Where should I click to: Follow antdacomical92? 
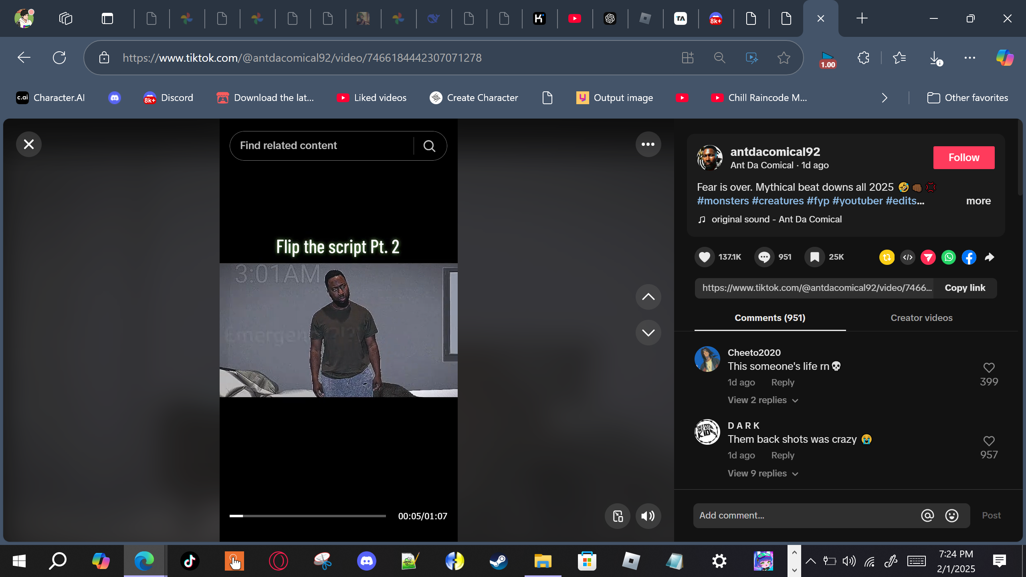pyautogui.click(x=963, y=157)
